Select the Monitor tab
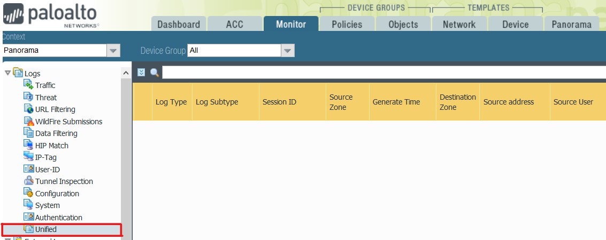The height and width of the screenshot is (240, 606). [x=291, y=23]
